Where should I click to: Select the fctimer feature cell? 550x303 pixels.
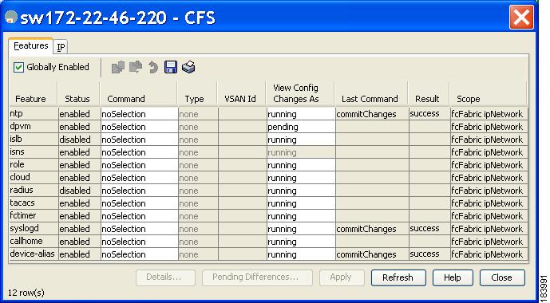(x=34, y=216)
